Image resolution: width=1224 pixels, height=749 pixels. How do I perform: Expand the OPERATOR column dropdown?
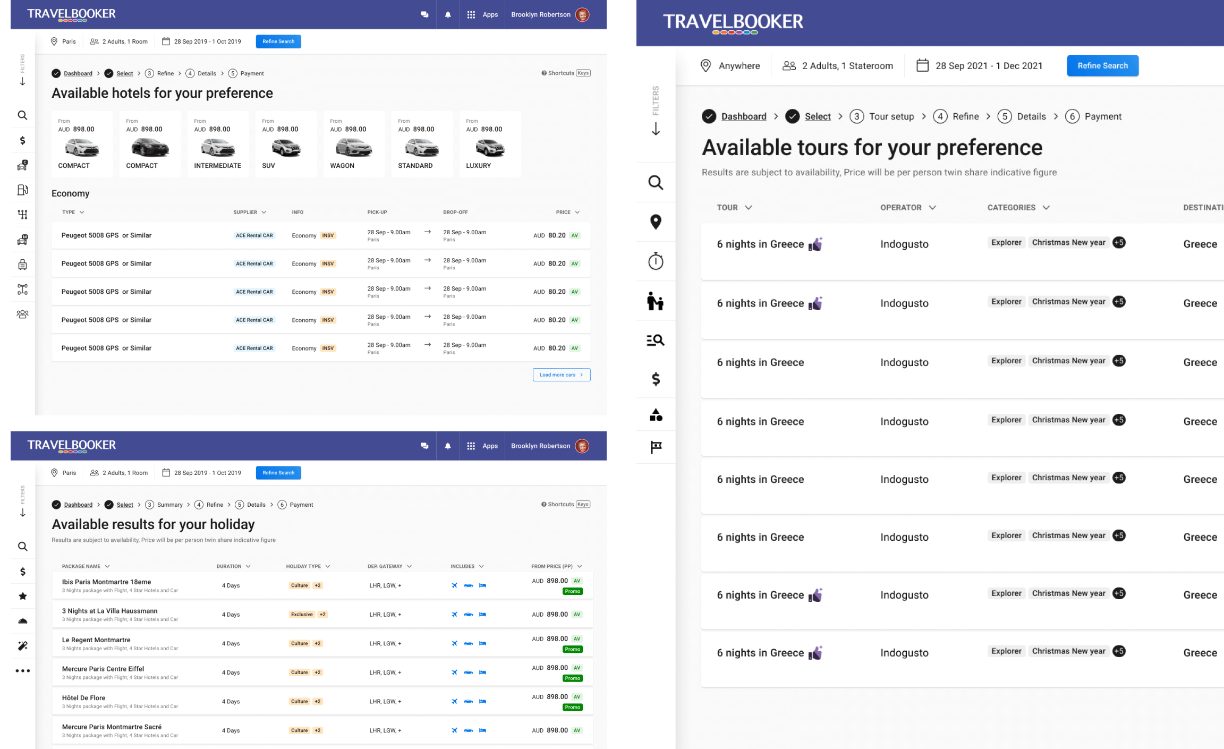coord(932,208)
